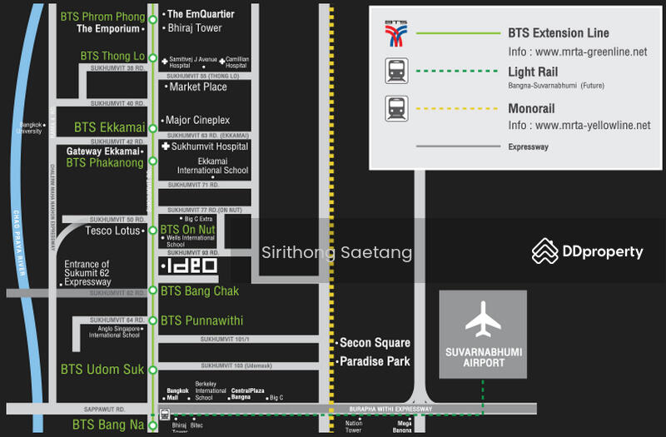Click the cross icon beside Samitivej J Avenue Hospital

165,62
